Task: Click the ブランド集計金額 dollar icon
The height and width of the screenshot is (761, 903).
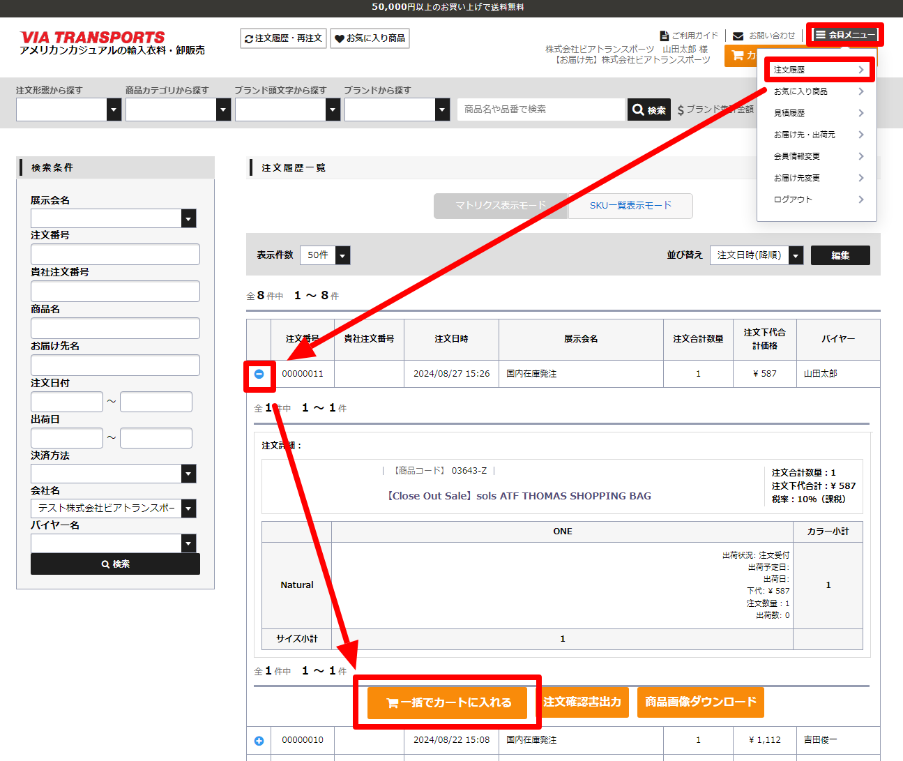Action: [x=681, y=110]
